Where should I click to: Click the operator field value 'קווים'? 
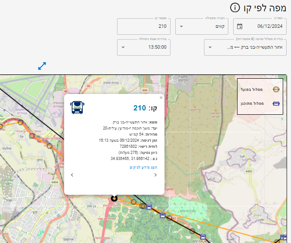click(x=220, y=27)
